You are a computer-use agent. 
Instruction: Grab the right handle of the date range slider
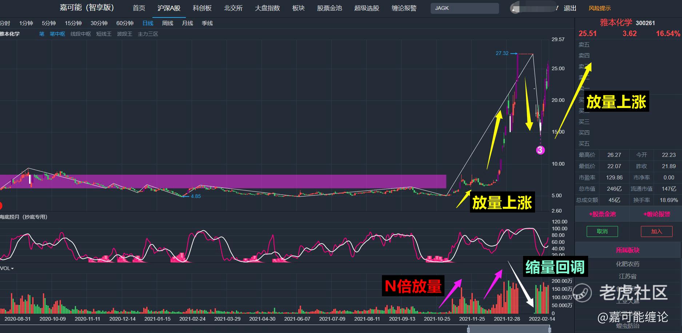tap(550, 329)
